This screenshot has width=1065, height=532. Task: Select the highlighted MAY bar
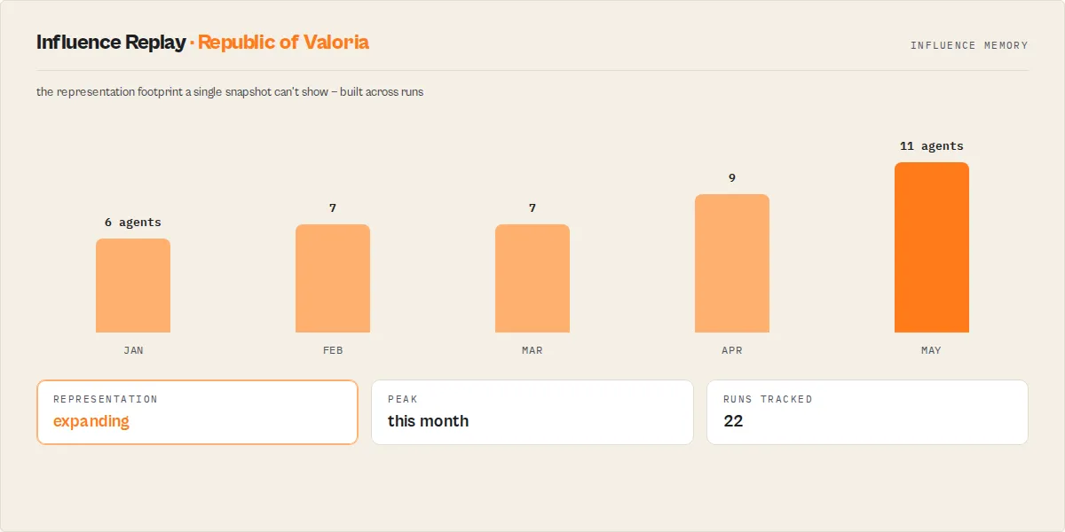[x=932, y=247]
